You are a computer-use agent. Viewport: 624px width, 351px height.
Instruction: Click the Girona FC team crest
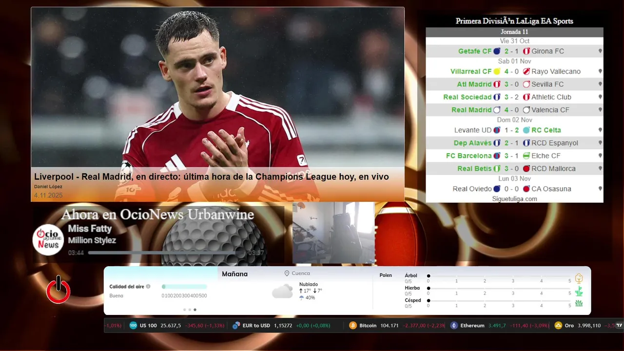(526, 51)
